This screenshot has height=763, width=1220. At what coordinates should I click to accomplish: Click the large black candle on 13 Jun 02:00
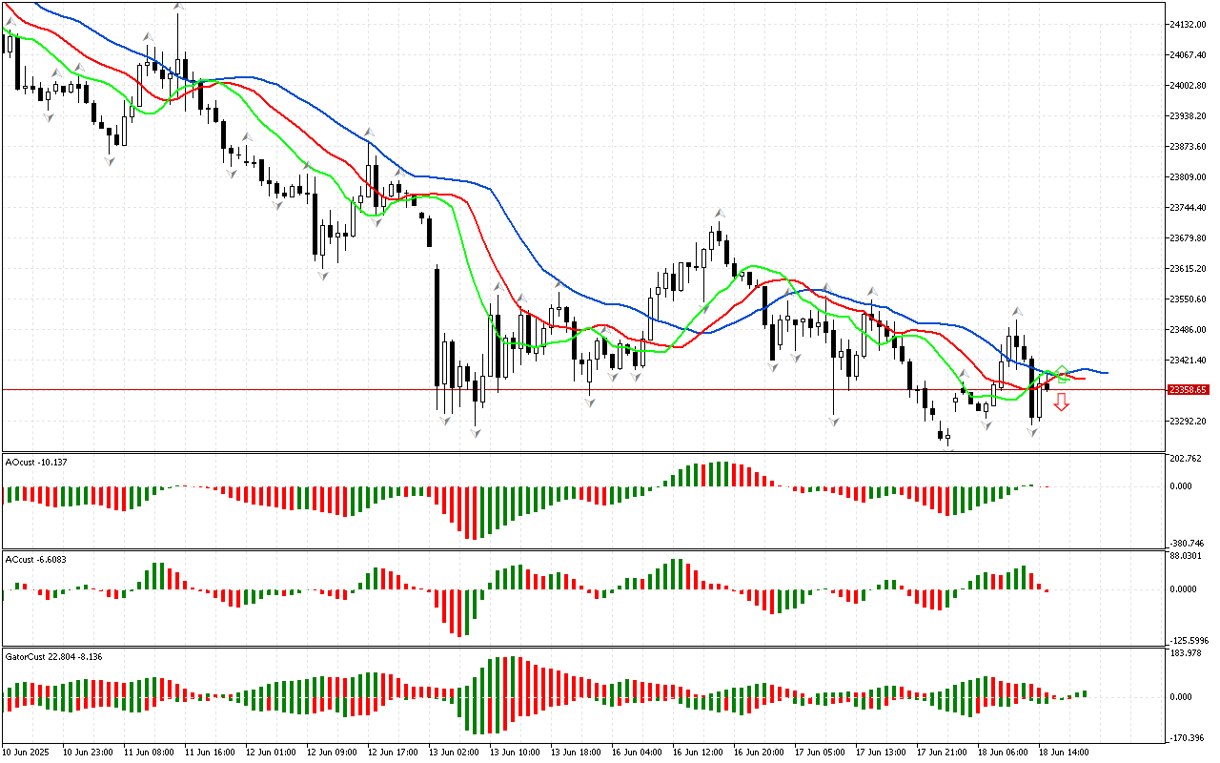437,326
